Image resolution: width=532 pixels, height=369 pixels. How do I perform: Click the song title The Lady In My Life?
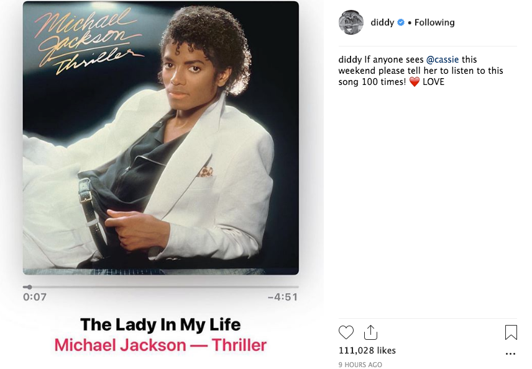click(160, 324)
